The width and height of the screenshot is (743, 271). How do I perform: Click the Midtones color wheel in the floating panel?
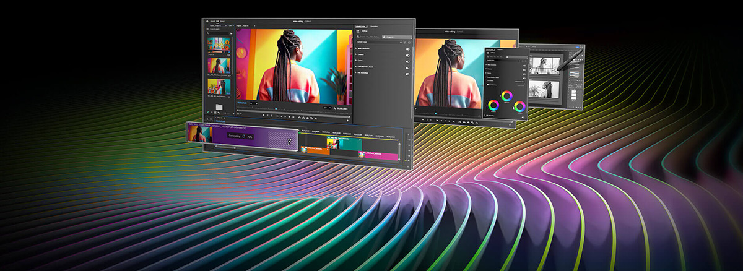click(506, 96)
